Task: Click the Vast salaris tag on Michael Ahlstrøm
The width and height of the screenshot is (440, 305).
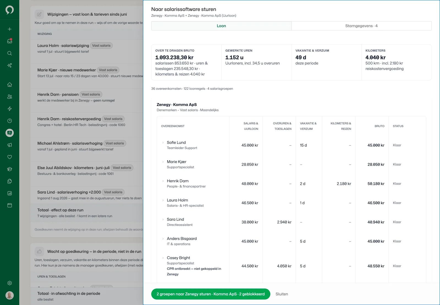Action: pyautogui.click(x=115, y=143)
